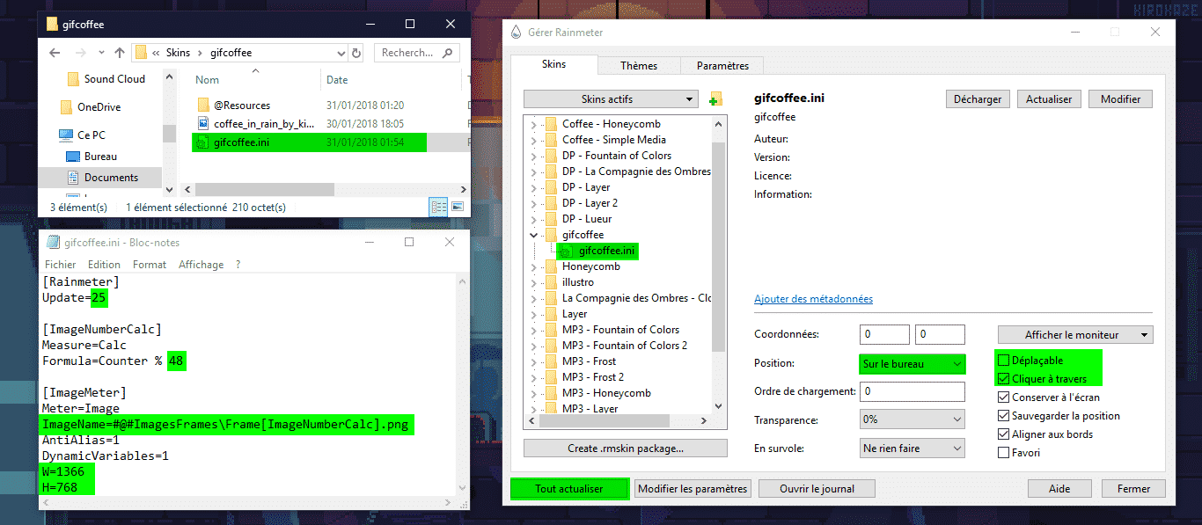This screenshot has height=525, width=1202.
Task: Open the Position dropdown
Action: (912, 363)
